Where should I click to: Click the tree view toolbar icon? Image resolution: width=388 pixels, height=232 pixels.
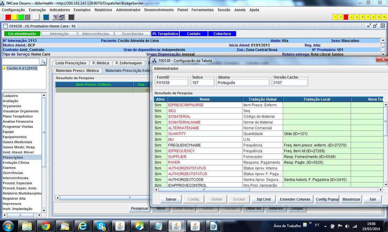(x=56, y=17)
